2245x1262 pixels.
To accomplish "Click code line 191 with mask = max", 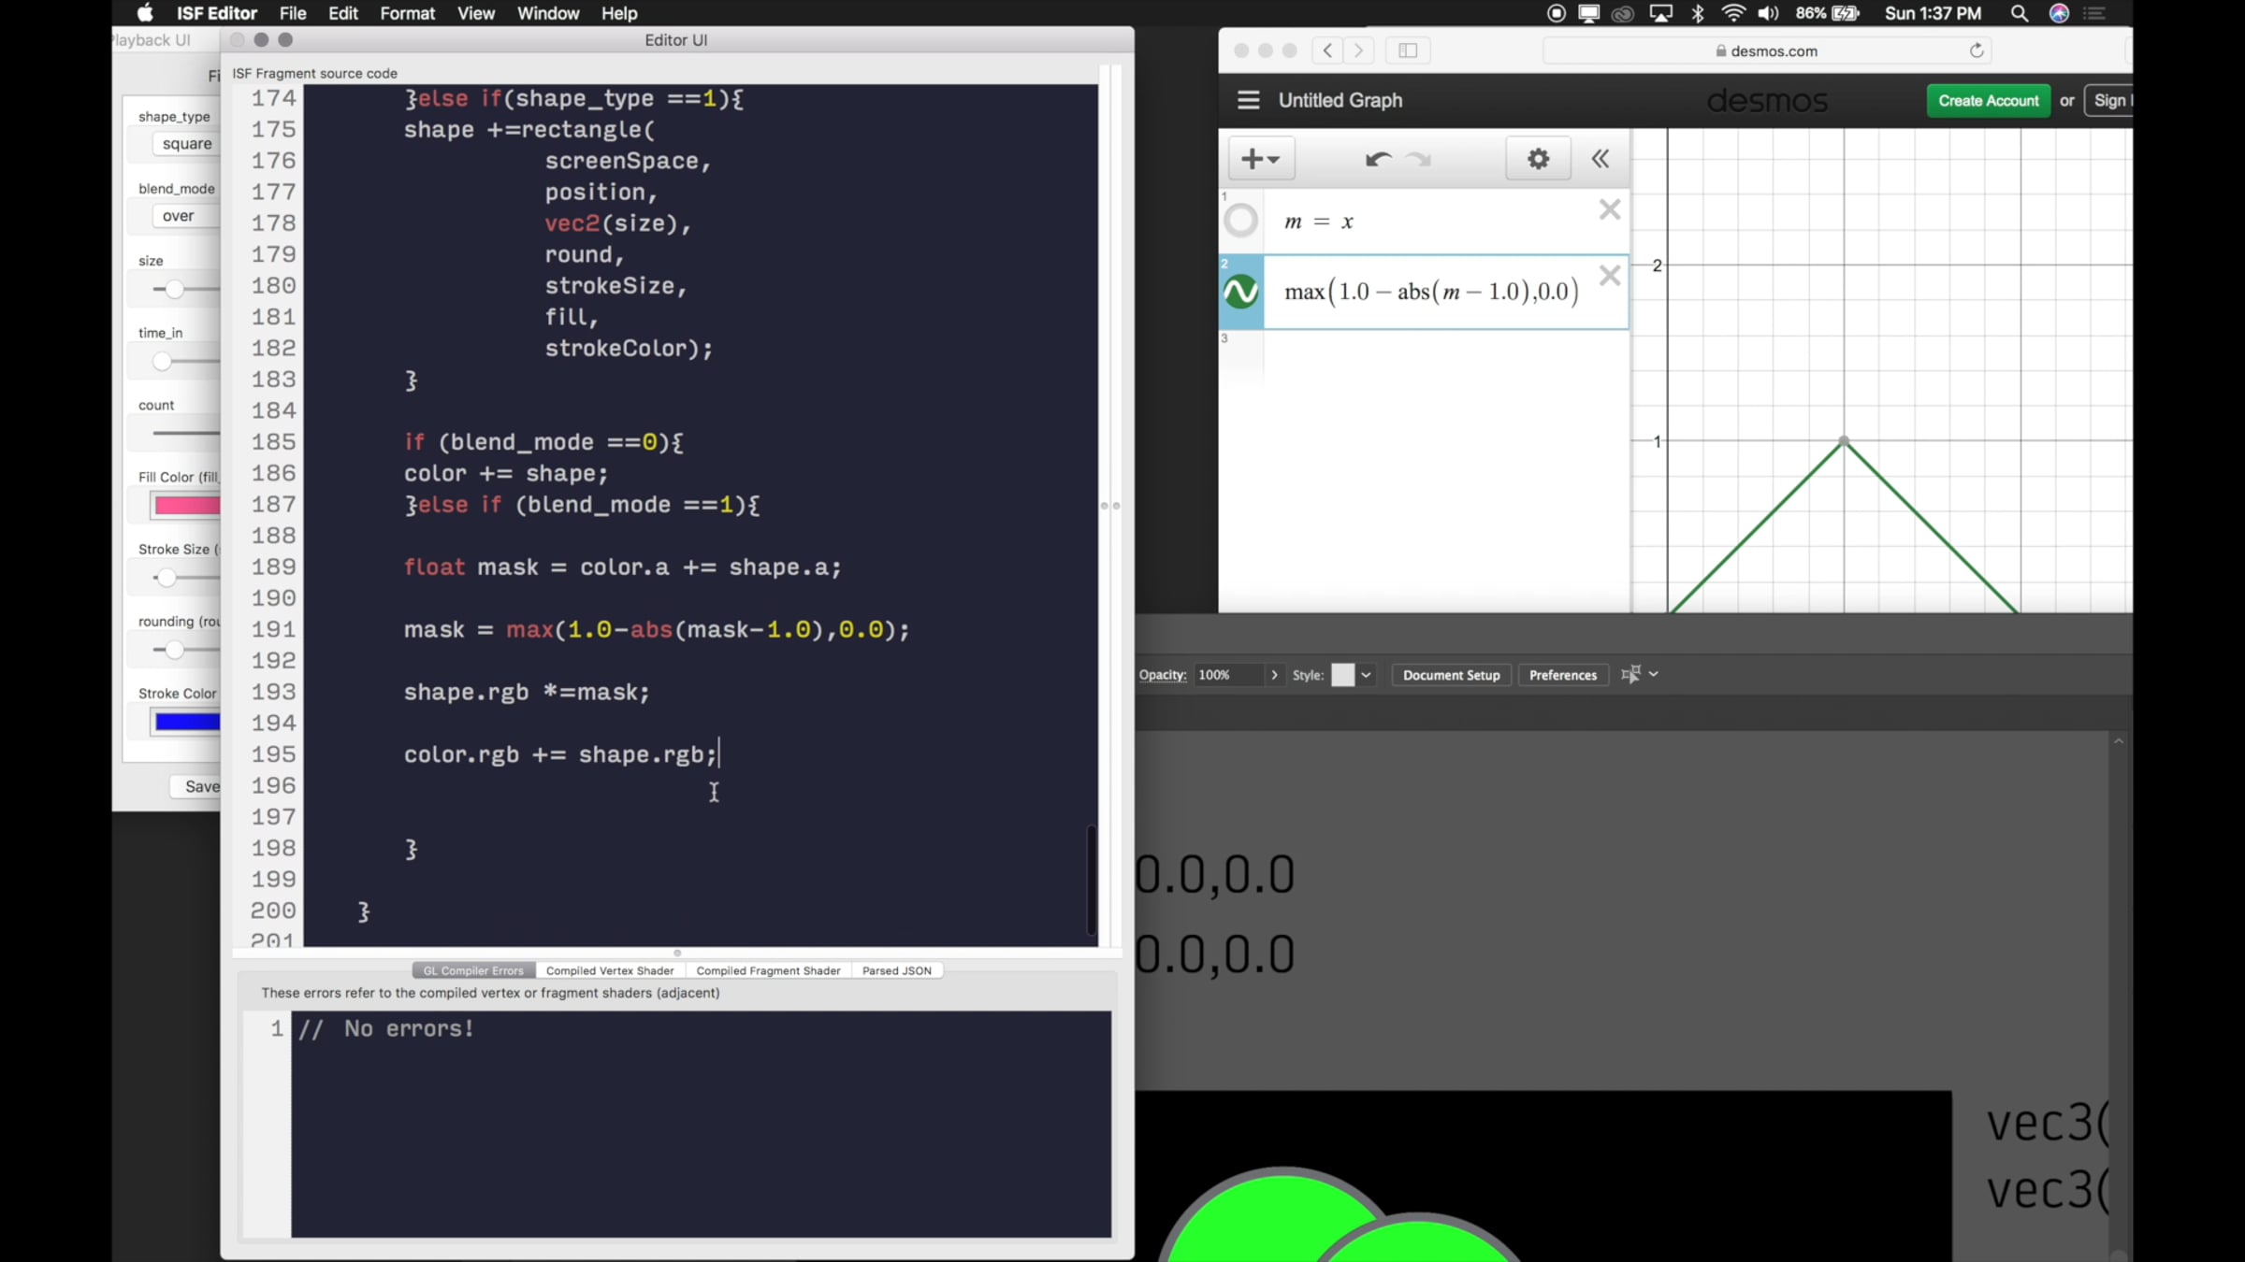I will point(655,630).
